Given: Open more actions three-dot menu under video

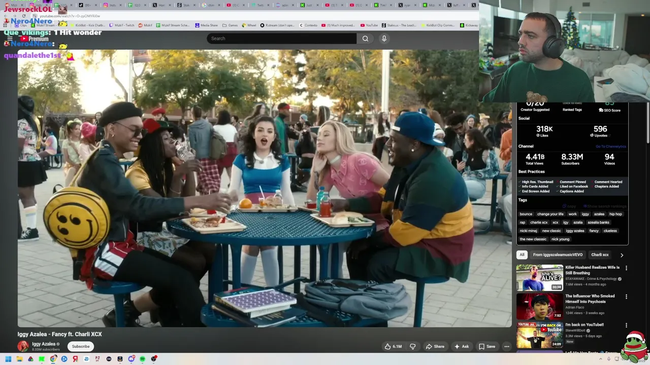Looking at the screenshot, I should [506, 346].
